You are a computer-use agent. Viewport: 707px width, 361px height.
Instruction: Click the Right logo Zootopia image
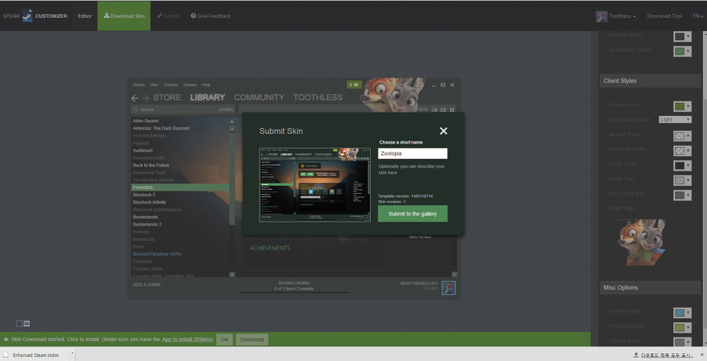point(641,242)
